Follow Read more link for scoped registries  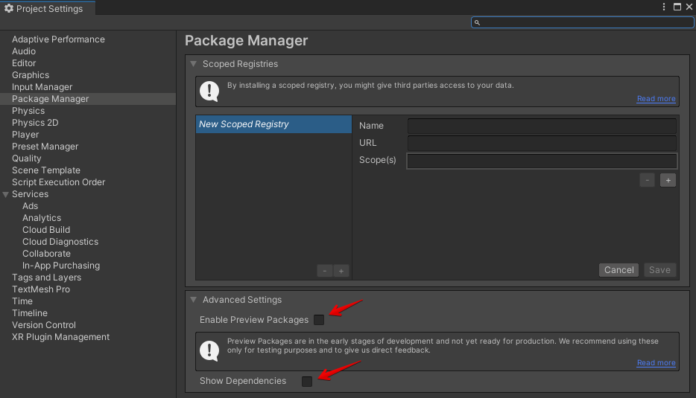[x=656, y=99]
